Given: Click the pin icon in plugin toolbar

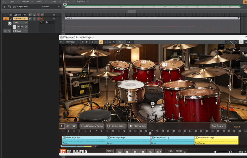Looking at the screenshot, I should [61, 42].
